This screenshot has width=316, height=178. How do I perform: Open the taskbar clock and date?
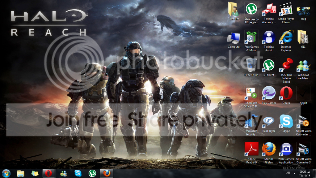(305, 174)
